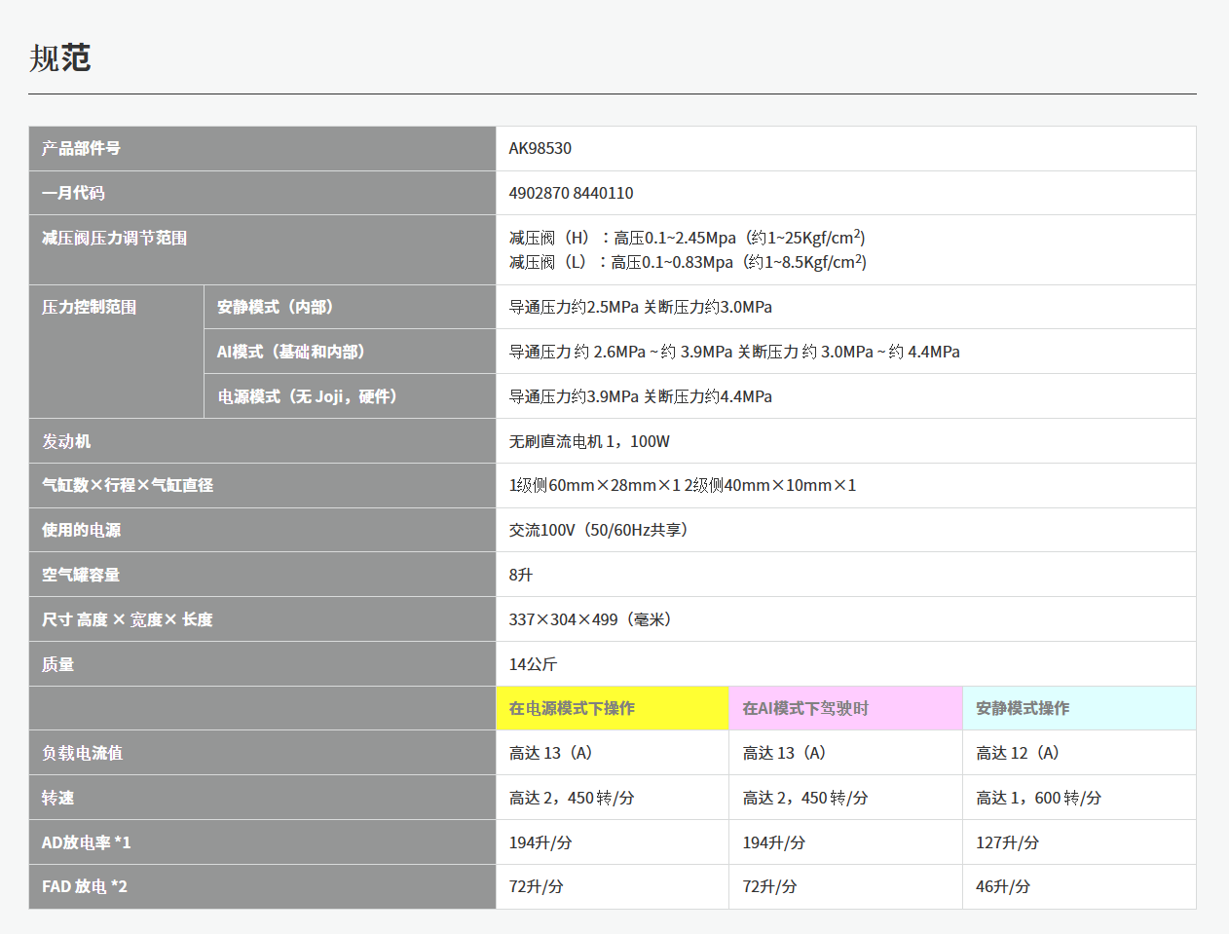Click 72升/分 in AI mode column
Viewport: 1229px width, 934px height.
click(769, 886)
